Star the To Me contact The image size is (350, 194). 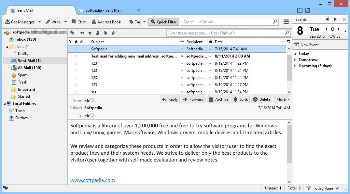click(92, 115)
